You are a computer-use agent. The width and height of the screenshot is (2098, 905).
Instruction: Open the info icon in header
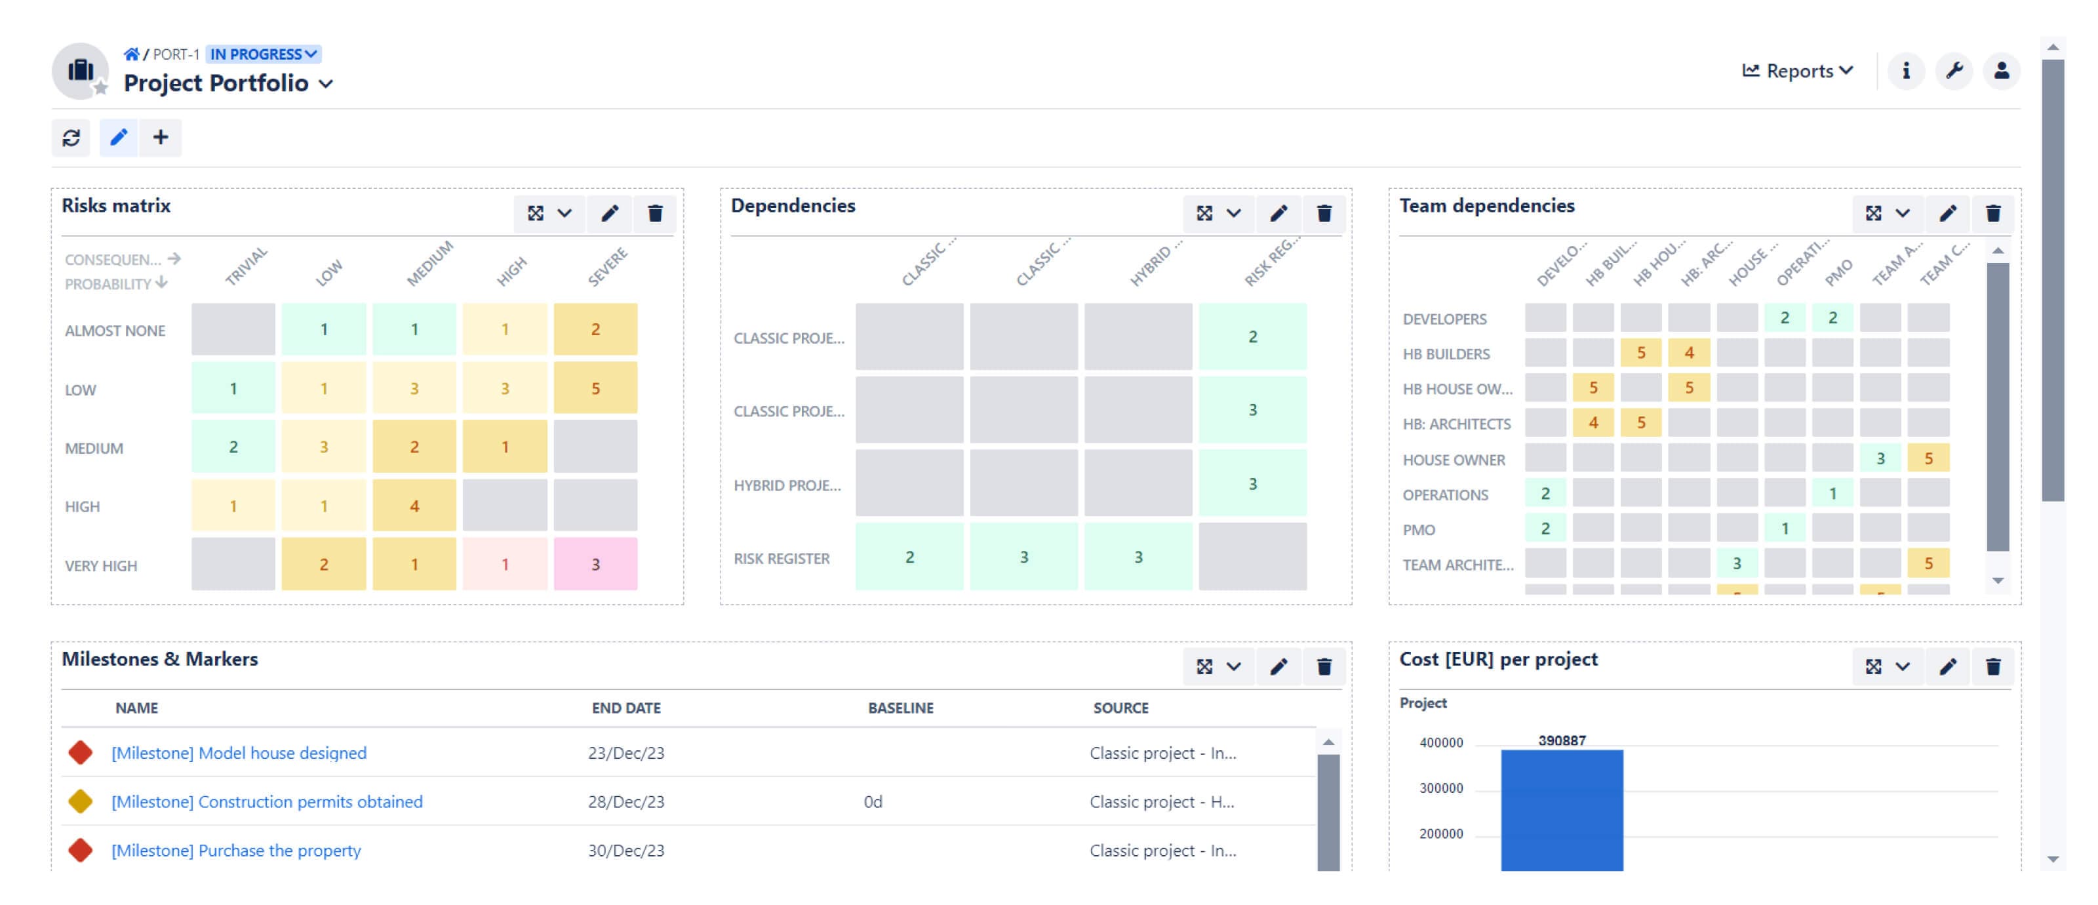coord(1906,71)
